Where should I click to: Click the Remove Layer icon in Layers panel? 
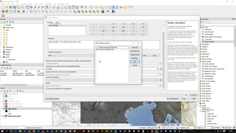tap(23, 91)
